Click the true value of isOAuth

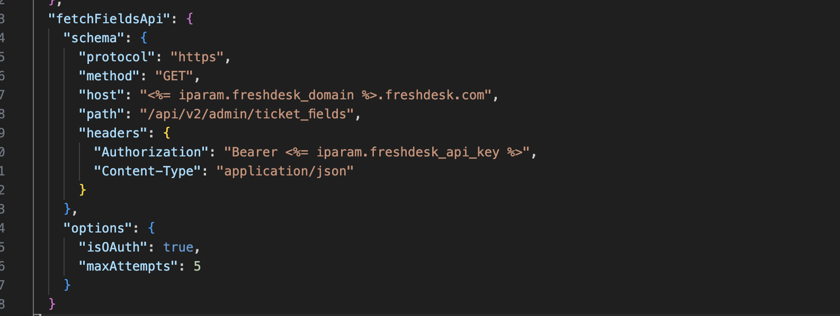[x=178, y=247]
